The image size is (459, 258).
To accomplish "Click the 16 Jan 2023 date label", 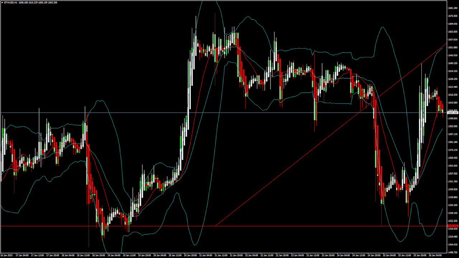I will 7,255.
